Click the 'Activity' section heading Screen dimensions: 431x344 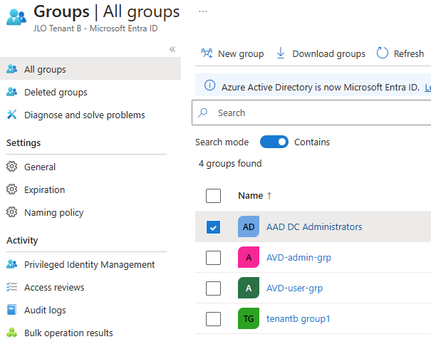(x=22, y=241)
